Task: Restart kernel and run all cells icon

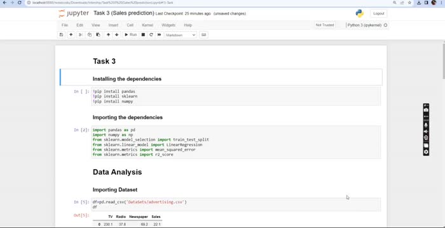Action: pos(159,35)
